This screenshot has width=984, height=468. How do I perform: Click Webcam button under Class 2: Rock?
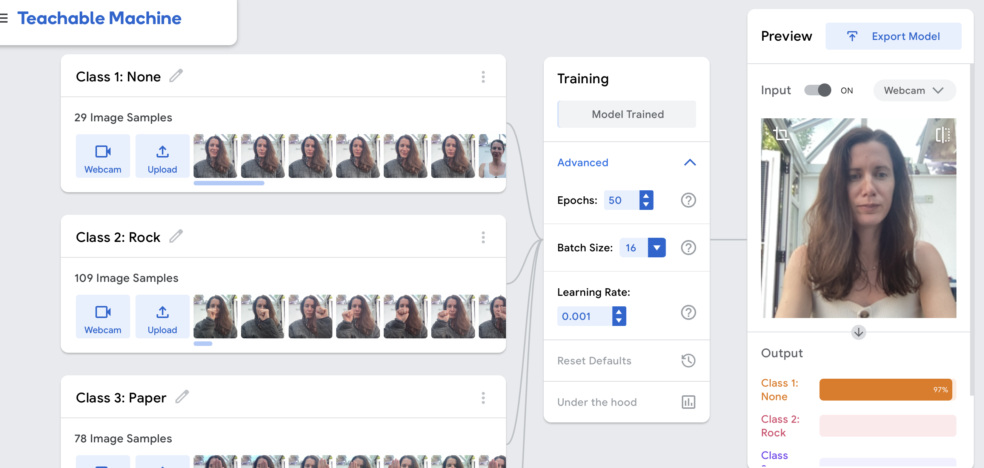[103, 317]
